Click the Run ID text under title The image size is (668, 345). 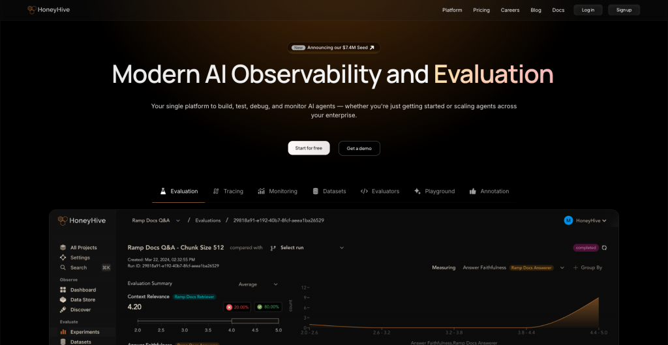coord(174,265)
